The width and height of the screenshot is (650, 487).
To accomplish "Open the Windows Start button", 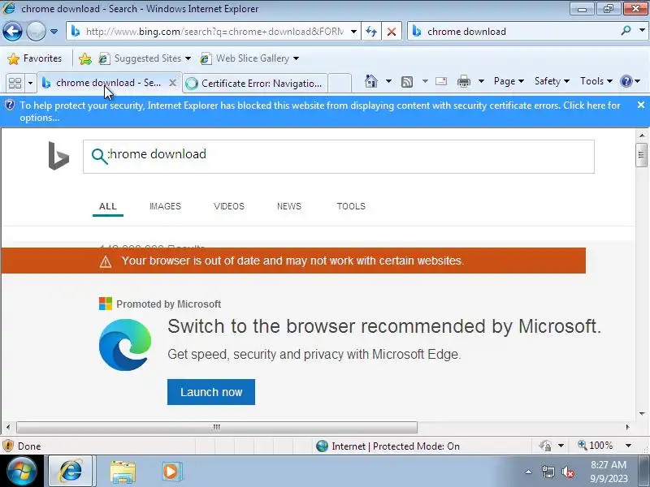I will (21, 471).
